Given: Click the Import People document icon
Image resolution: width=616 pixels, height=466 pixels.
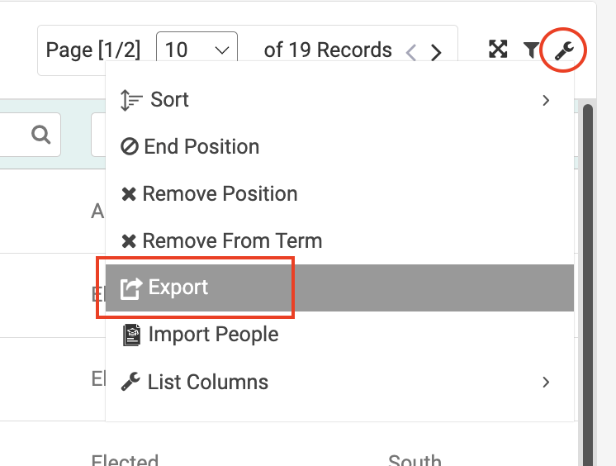Looking at the screenshot, I should pyautogui.click(x=131, y=335).
